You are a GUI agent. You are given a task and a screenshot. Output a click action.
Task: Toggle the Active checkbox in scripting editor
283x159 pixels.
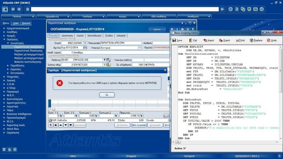pos(184,148)
